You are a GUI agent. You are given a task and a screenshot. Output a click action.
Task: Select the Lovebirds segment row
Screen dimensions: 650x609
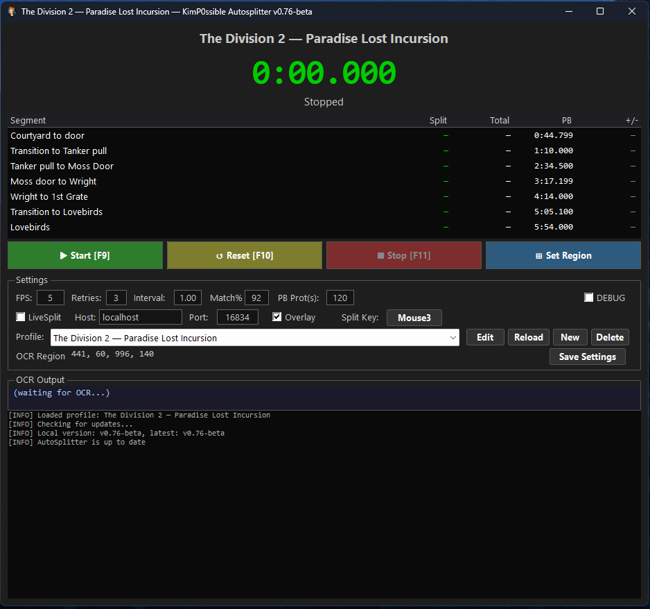(x=324, y=228)
